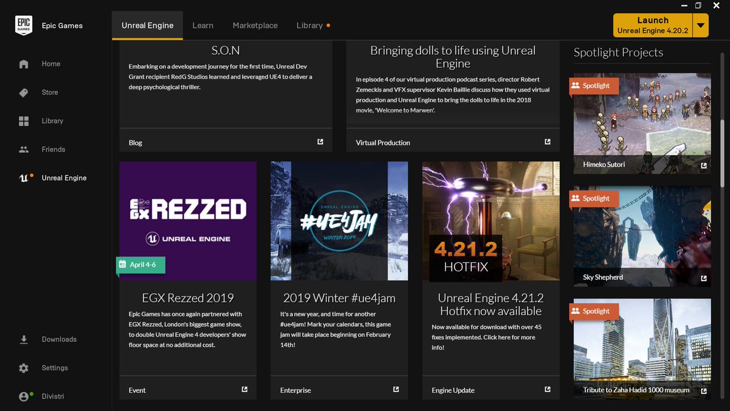Open the Library grid icon in sidebar
Screen dimensions: 730x411
pyautogui.click(x=24, y=121)
